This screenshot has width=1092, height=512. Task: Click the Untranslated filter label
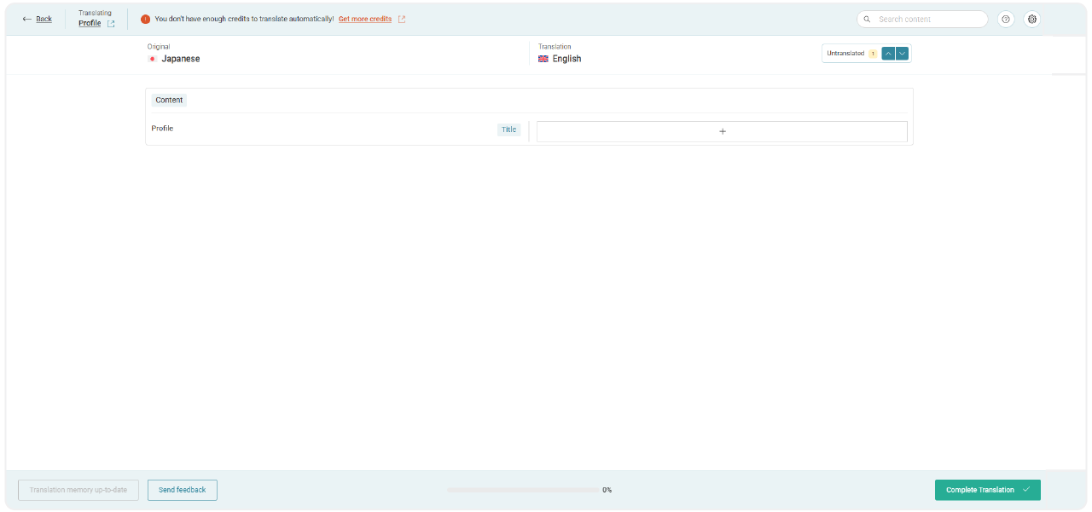(x=845, y=53)
